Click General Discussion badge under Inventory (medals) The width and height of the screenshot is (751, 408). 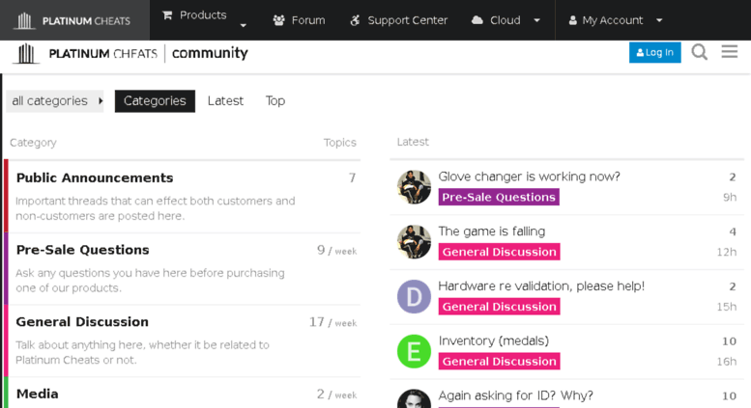(x=499, y=361)
